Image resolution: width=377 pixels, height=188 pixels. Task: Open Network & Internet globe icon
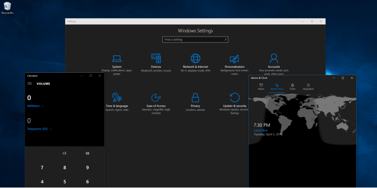[x=195, y=58]
